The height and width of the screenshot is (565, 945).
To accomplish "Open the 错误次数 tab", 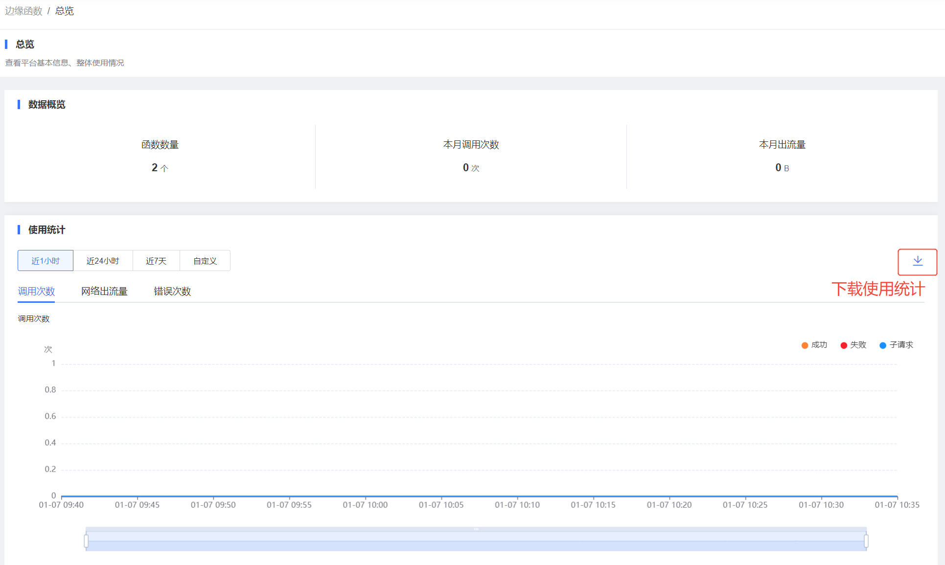I will pyautogui.click(x=172, y=292).
